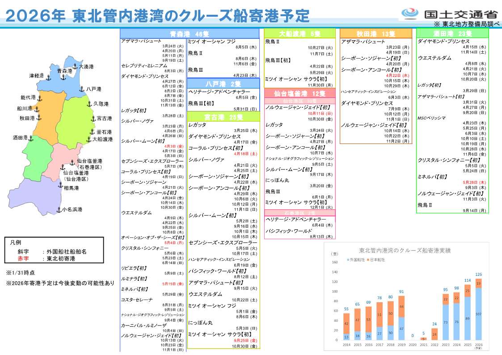Click the 相馬港 anchor marker
The height and width of the screenshot is (355, 502).
[x=60, y=185]
